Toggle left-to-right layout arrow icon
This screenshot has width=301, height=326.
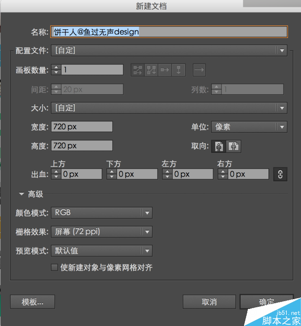coord(199,70)
